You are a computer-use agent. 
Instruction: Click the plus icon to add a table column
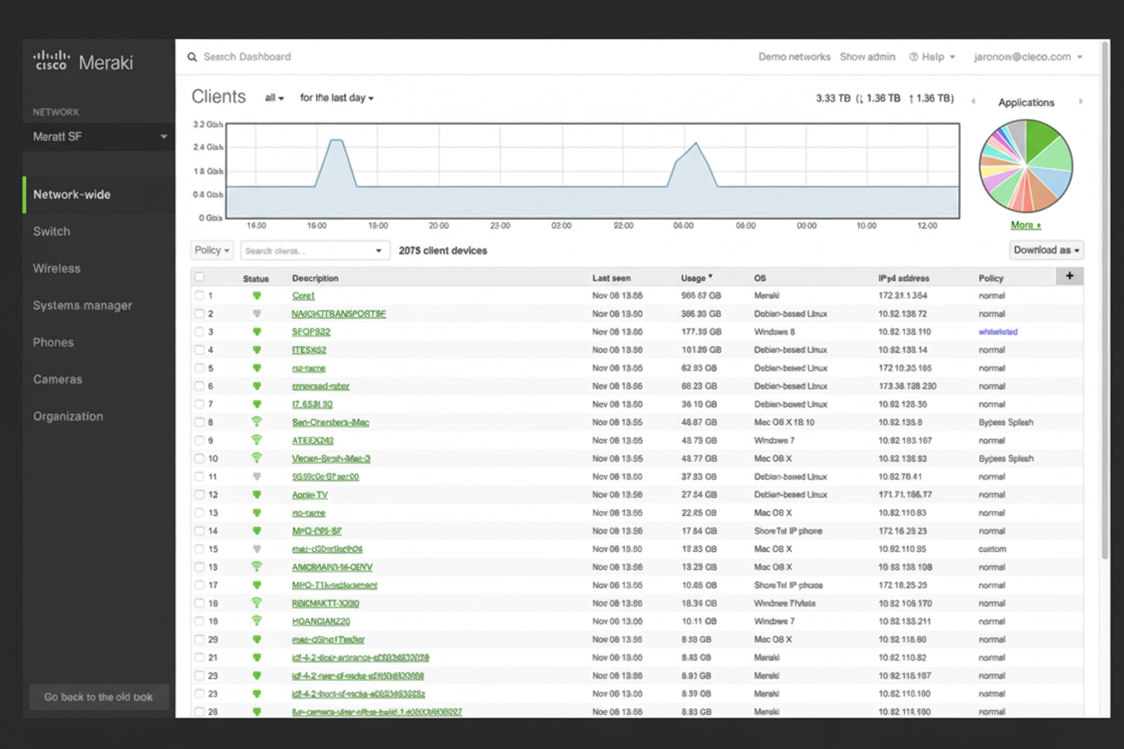coord(1069,276)
